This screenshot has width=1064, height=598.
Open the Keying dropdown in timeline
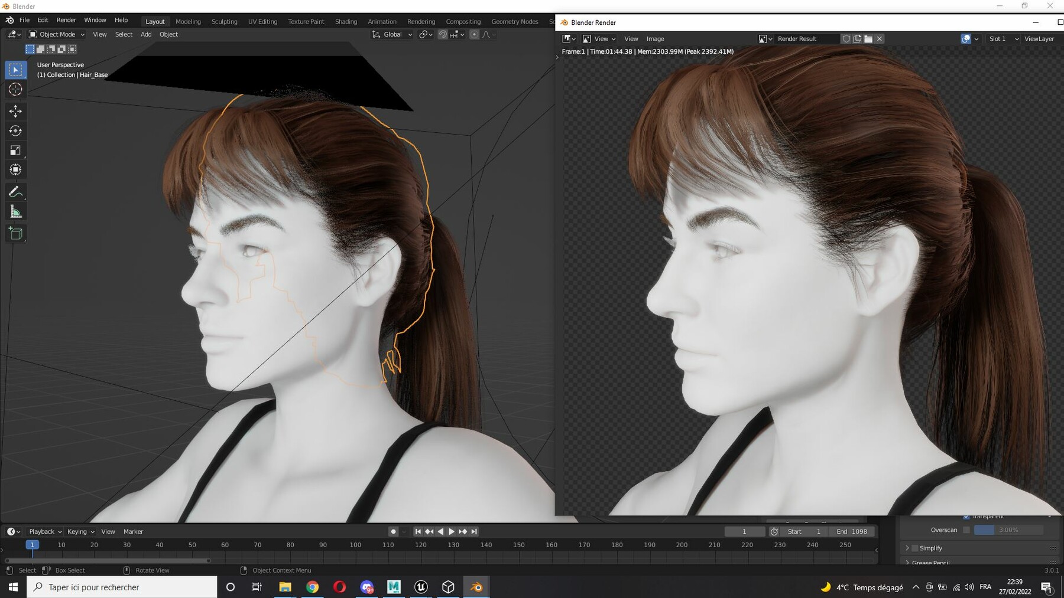click(x=81, y=531)
